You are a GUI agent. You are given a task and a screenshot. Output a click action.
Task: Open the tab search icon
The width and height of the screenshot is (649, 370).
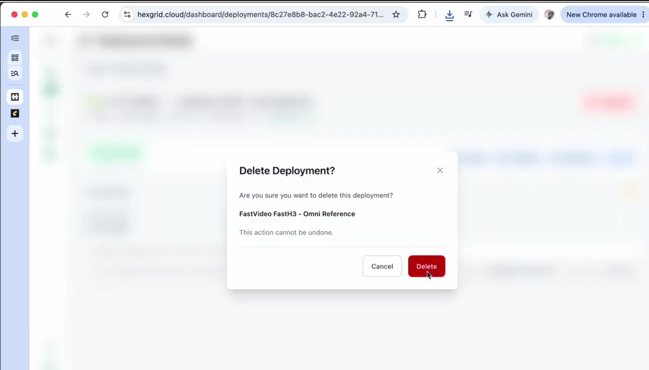[x=15, y=74]
